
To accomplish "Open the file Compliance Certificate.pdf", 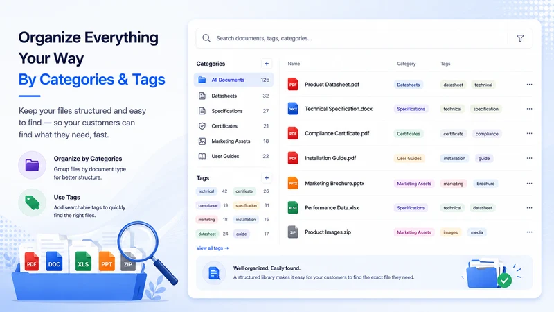I will click(337, 133).
